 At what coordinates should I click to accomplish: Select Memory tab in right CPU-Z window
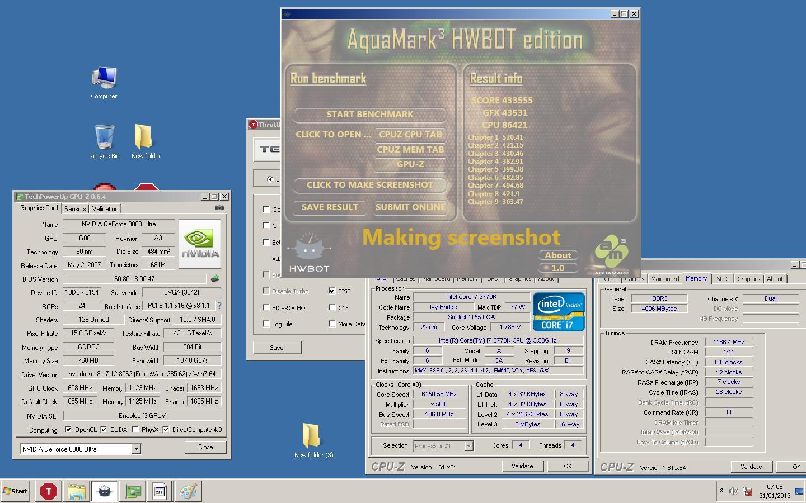[696, 278]
